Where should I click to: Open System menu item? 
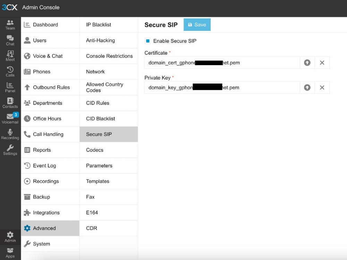50,244
